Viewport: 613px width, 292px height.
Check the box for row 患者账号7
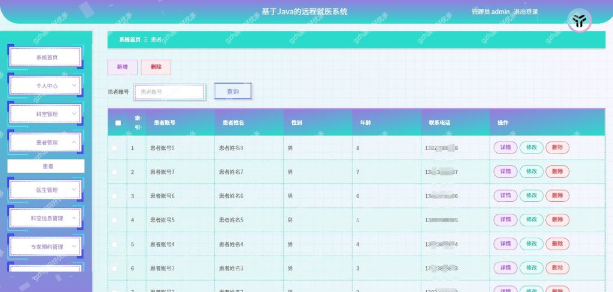(x=114, y=172)
